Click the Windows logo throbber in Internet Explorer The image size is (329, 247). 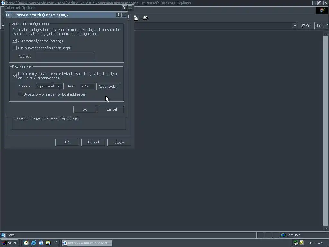click(322, 10)
